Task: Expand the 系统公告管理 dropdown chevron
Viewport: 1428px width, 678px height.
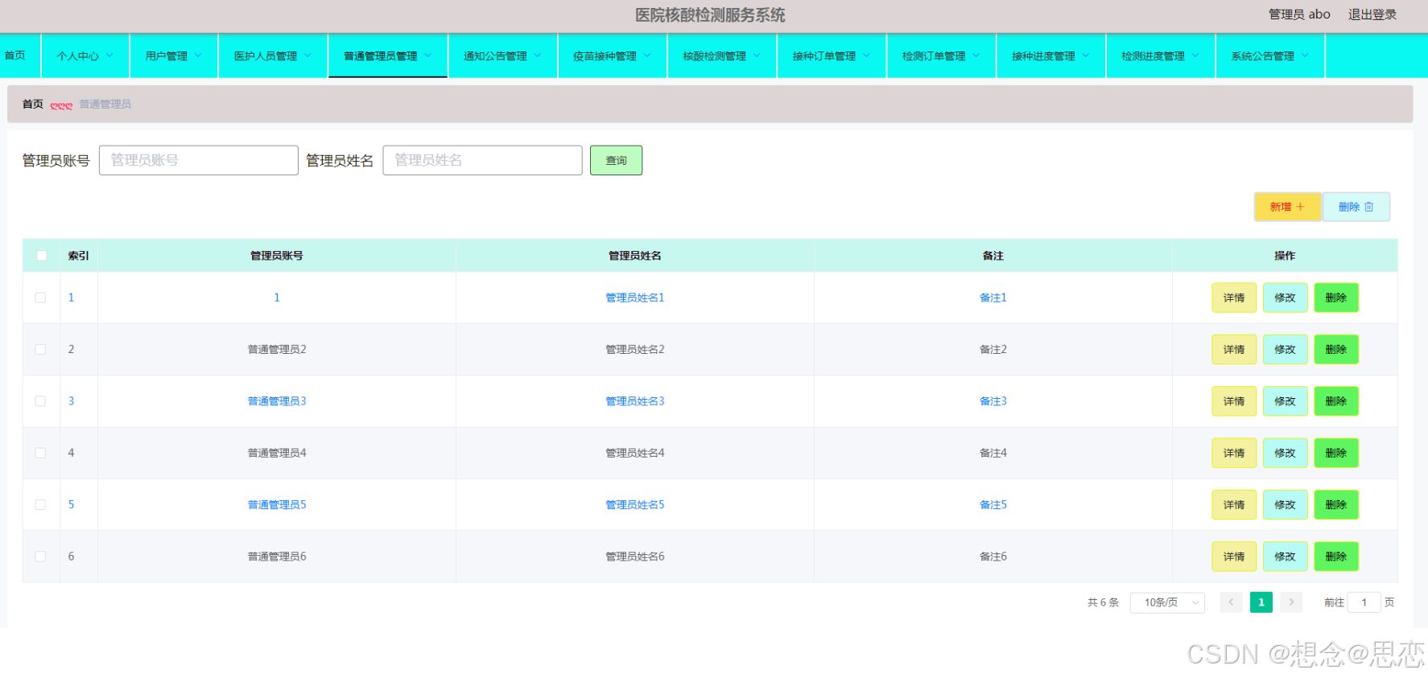Action: click(1305, 55)
